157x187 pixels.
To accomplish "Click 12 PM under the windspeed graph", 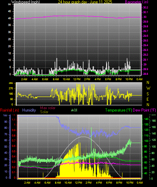I will tap(77, 79).
